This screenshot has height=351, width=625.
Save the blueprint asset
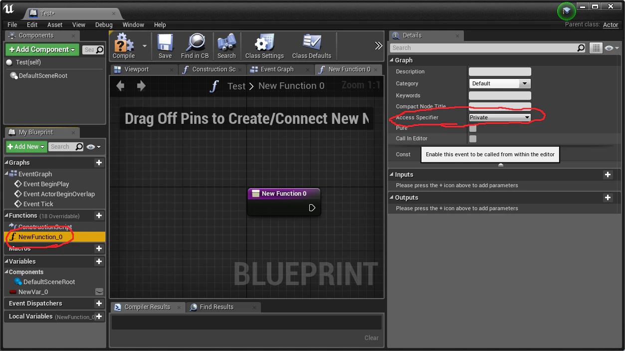165,46
